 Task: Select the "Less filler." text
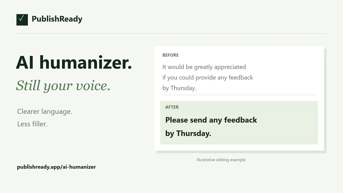pos(32,124)
